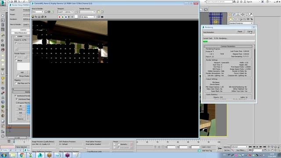The height and width of the screenshot is (158, 281).
Task: Open Chrome from the taskbar
Action: click(x=22, y=155)
